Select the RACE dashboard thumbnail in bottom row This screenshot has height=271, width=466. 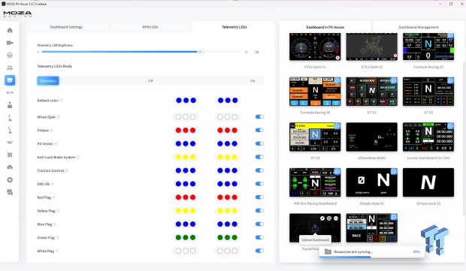click(372, 227)
